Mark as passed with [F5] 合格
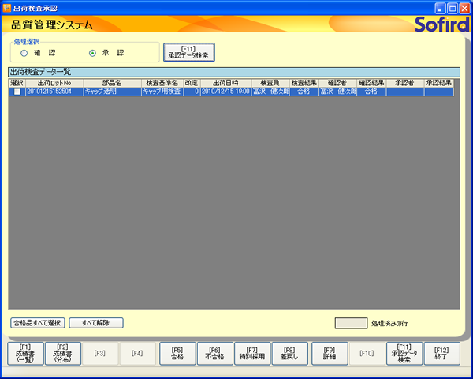473x379 pixels. pyautogui.click(x=177, y=352)
